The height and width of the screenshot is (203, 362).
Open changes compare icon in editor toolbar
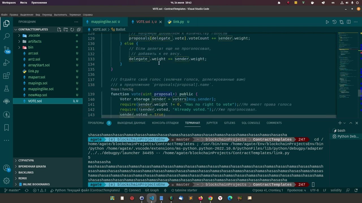pyautogui.click(x=341, y=22)
